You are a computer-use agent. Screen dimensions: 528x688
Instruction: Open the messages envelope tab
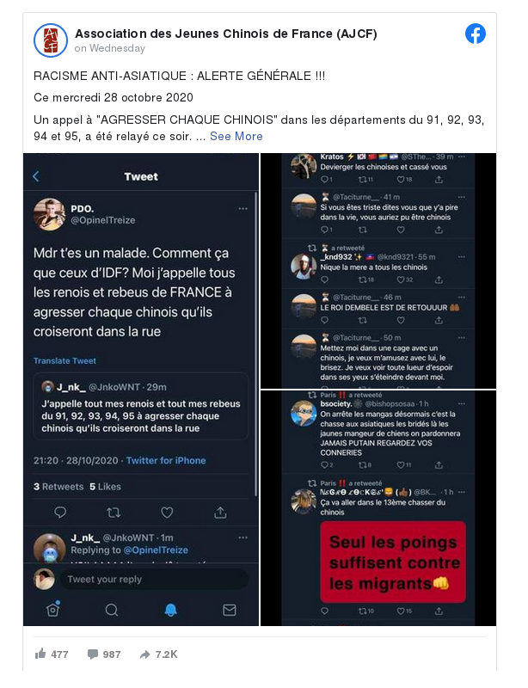coord(230,610)
